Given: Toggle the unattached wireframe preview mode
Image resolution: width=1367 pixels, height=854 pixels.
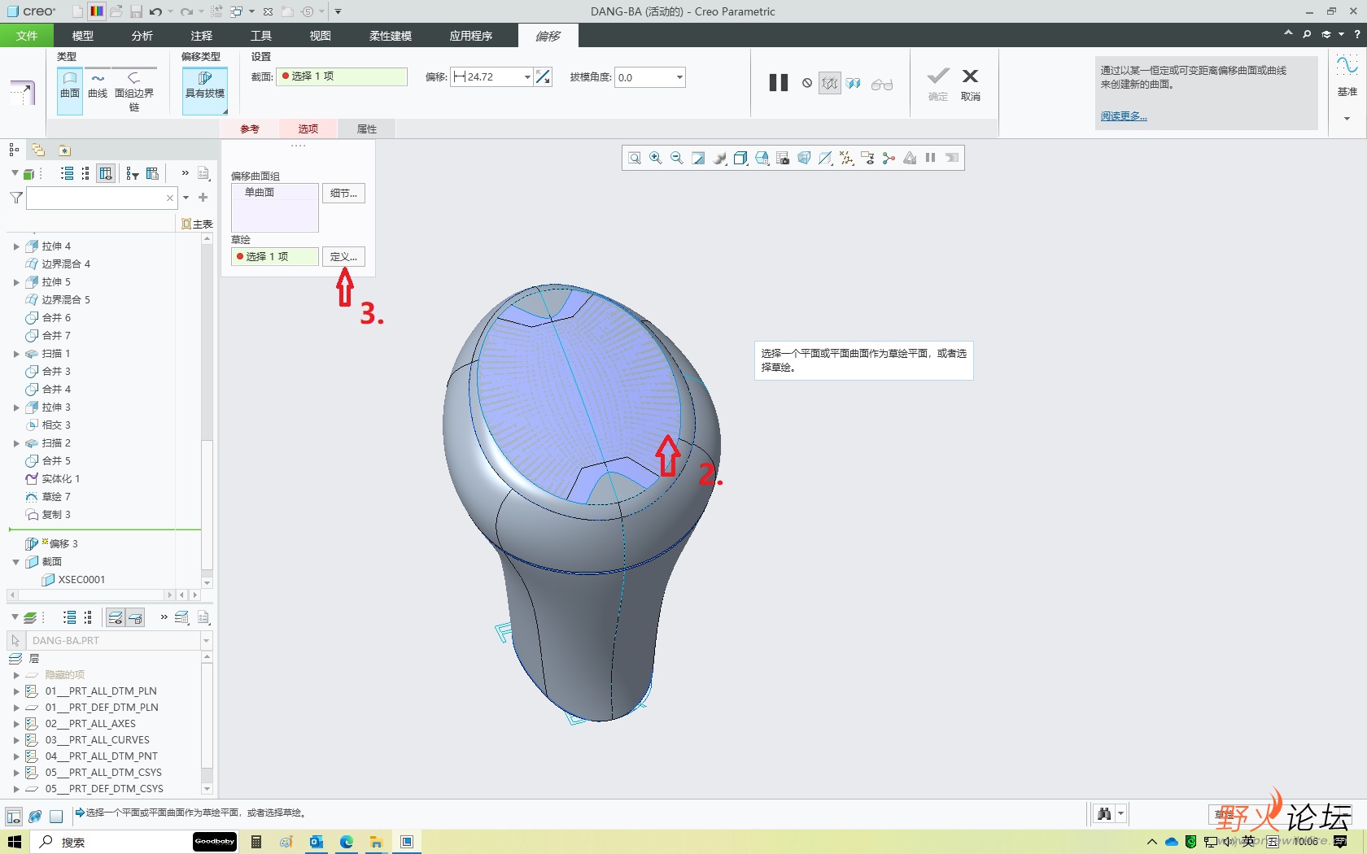Looking at the screenshot, I should click(x=829, y=83).
